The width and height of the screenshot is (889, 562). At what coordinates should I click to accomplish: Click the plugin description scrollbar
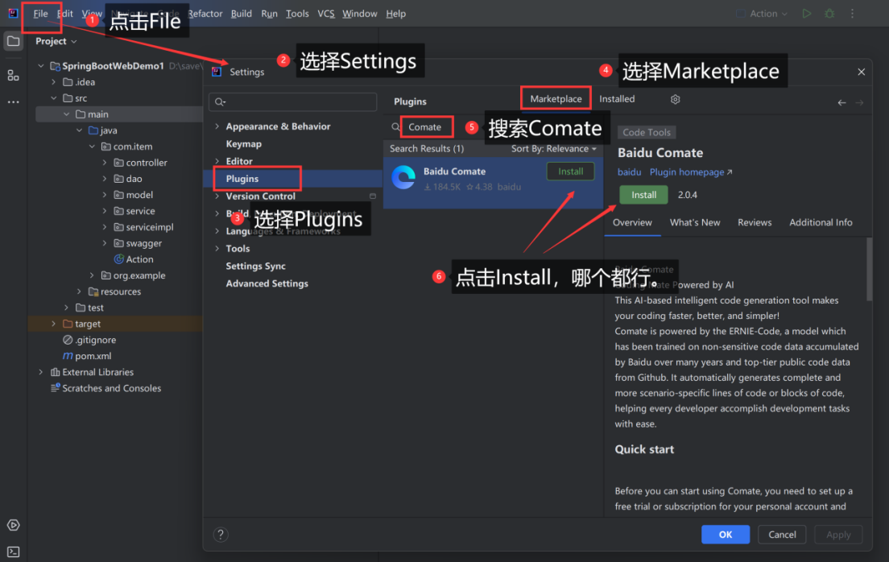[869, 270]
